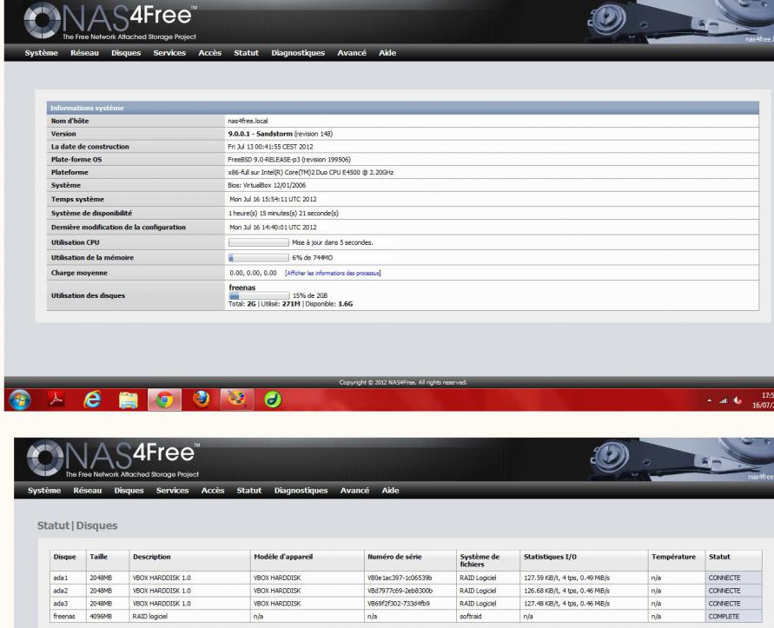Show hidden system tray icons
This screenshot has width=774, height=628.
click(x=710, y=400)
